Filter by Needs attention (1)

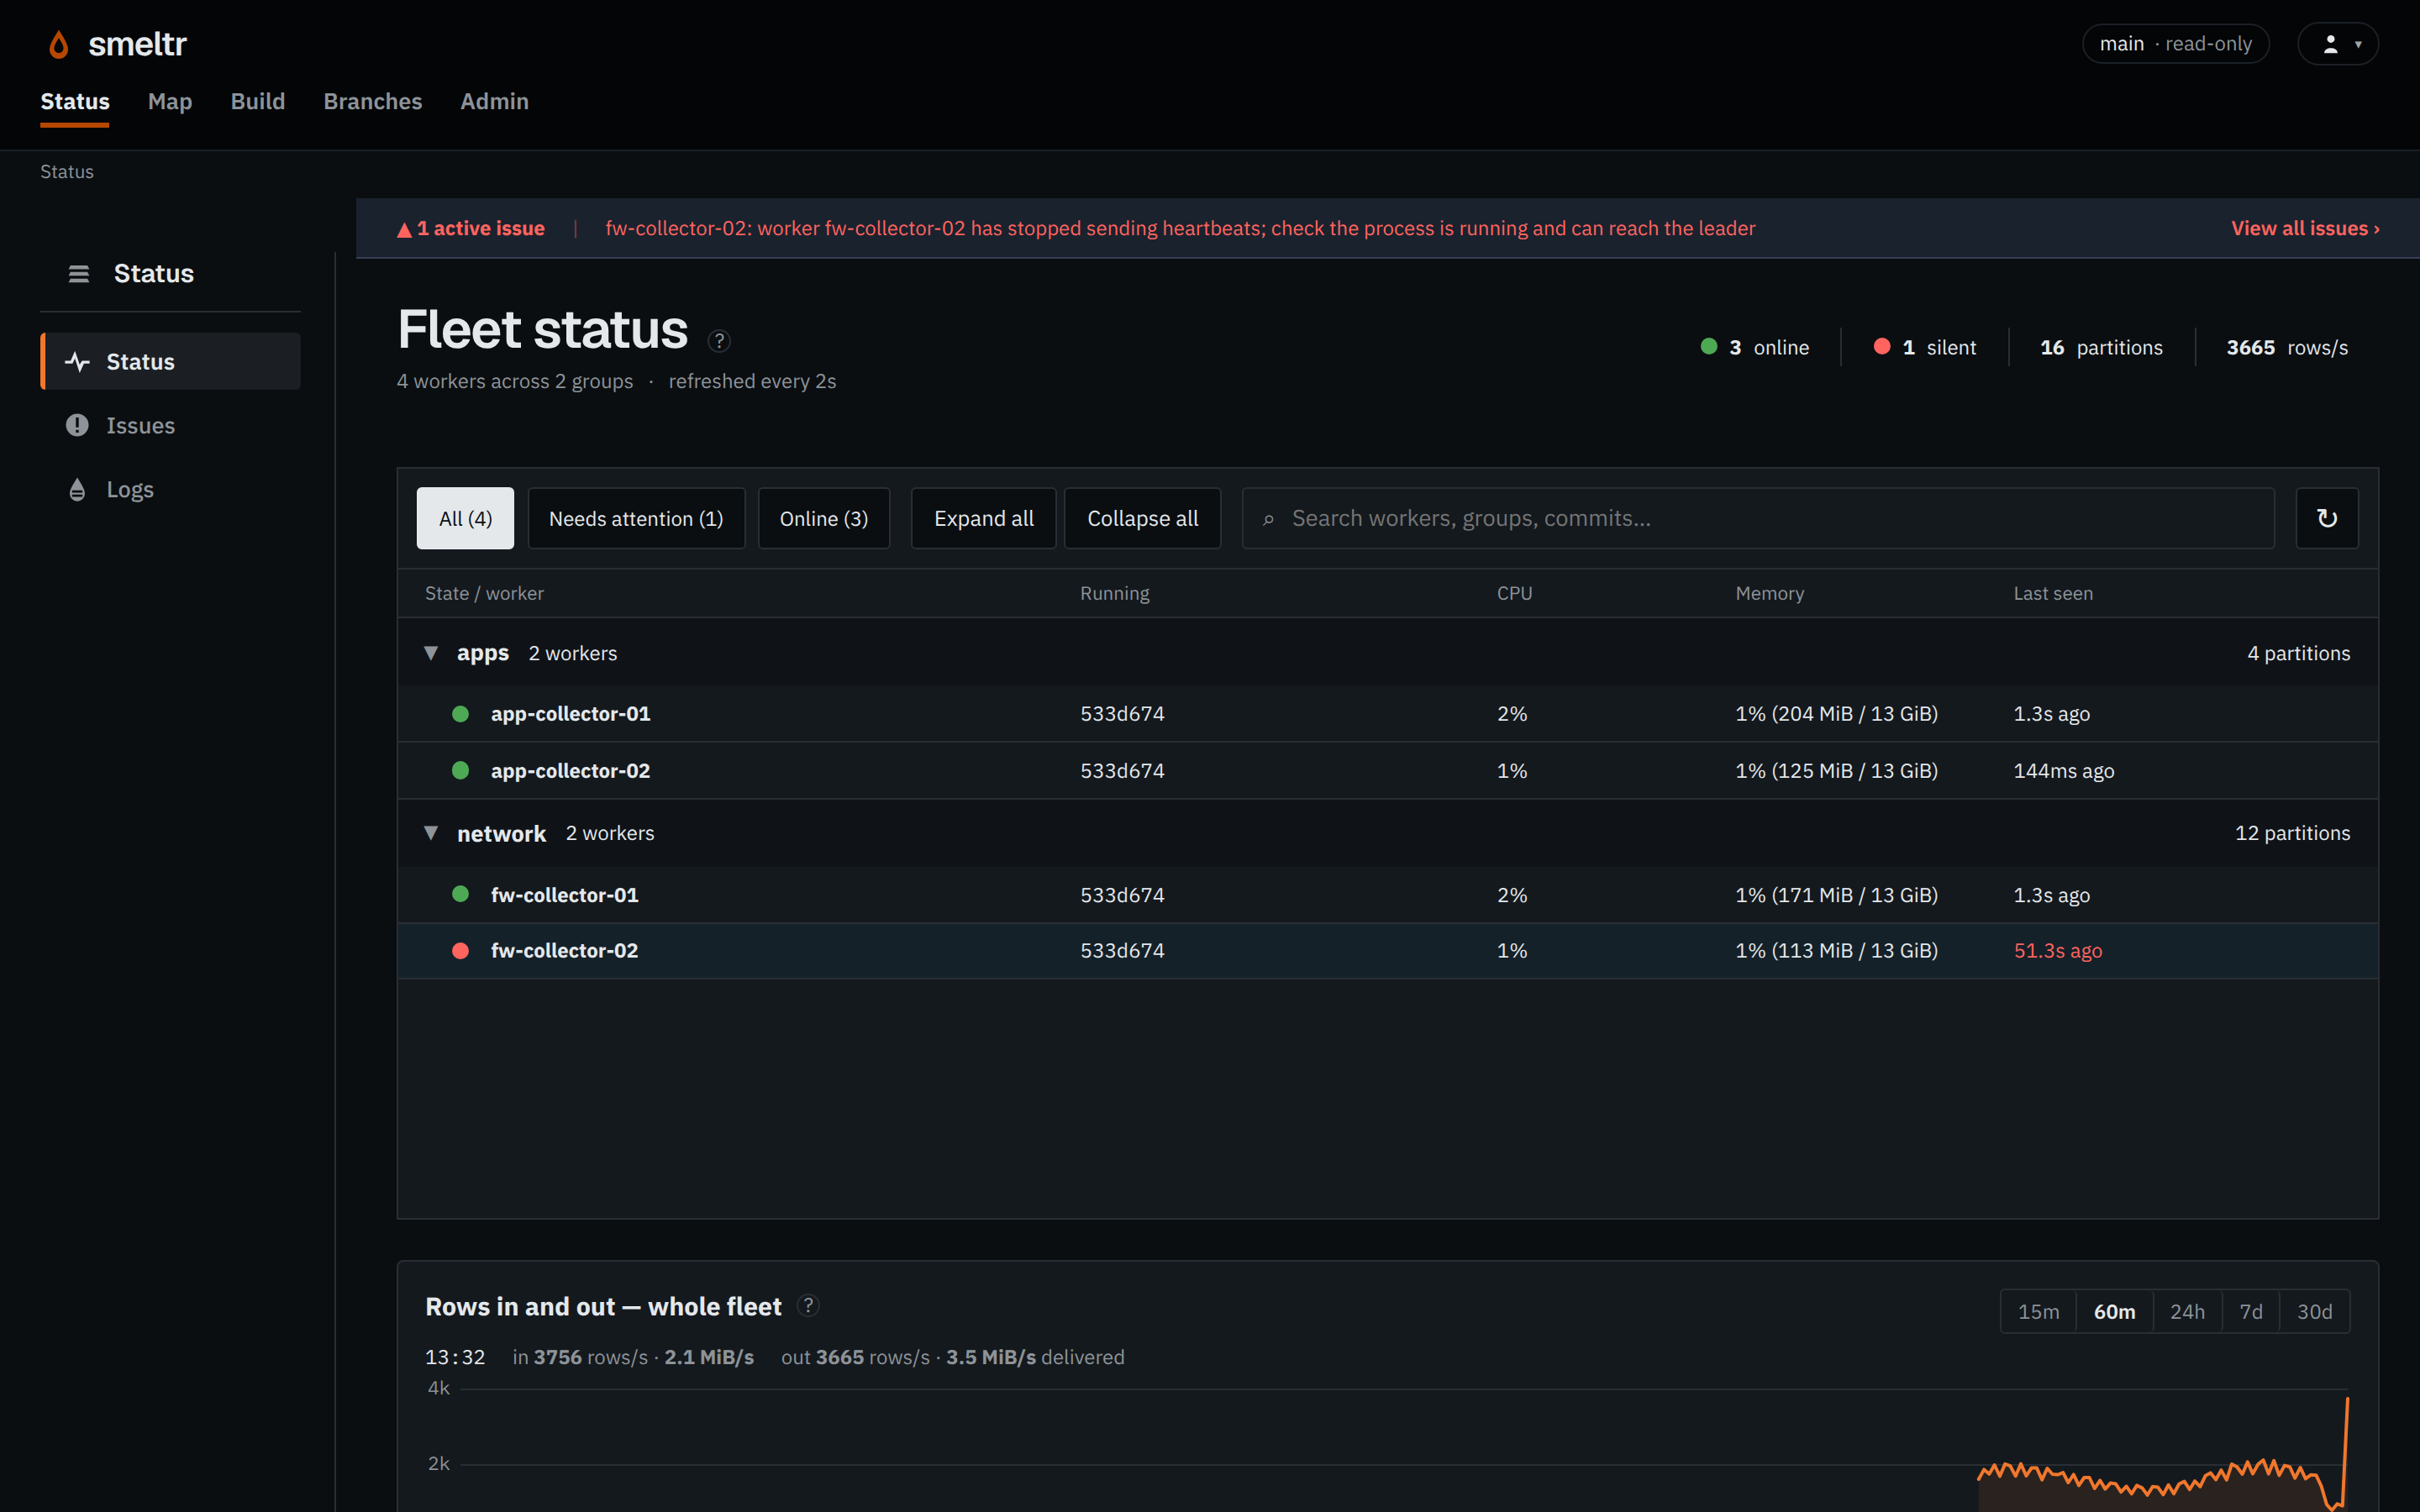(x=636, y=518)
